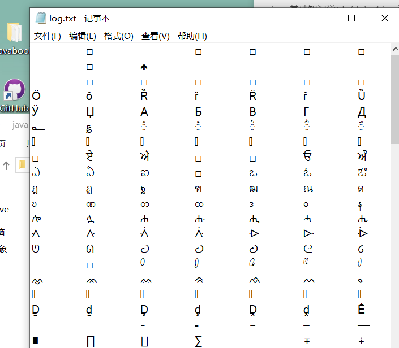The width and height of the screenshot is (399, 348).
Task: Click the black square symbol ∎
Action: (x=35, y=341)
